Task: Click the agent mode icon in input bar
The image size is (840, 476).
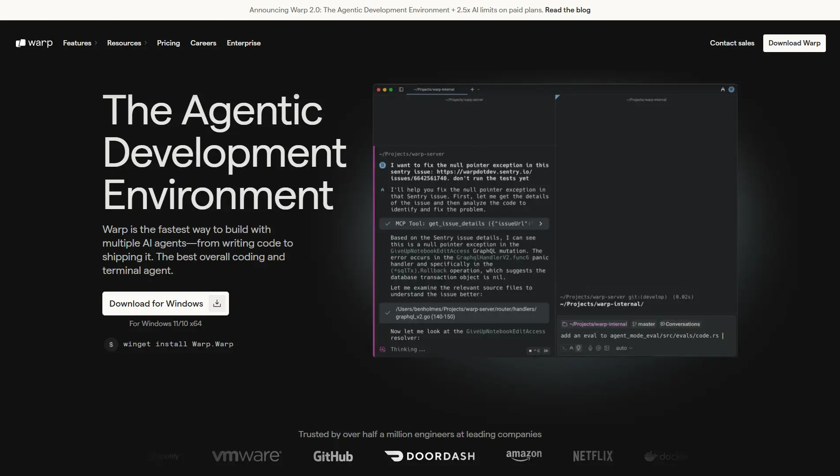Action: tap(571, 348)
